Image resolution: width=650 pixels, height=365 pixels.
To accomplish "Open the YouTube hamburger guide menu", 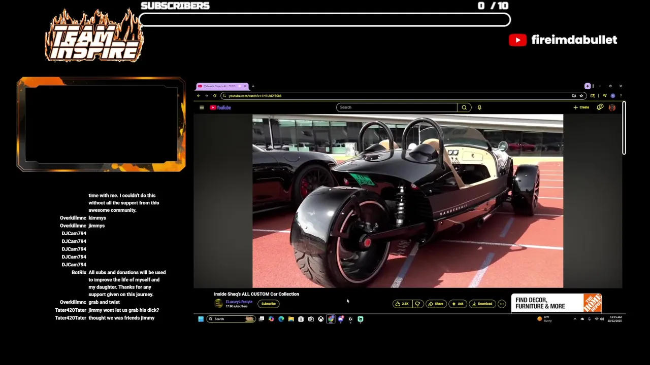I will (202, 107).
